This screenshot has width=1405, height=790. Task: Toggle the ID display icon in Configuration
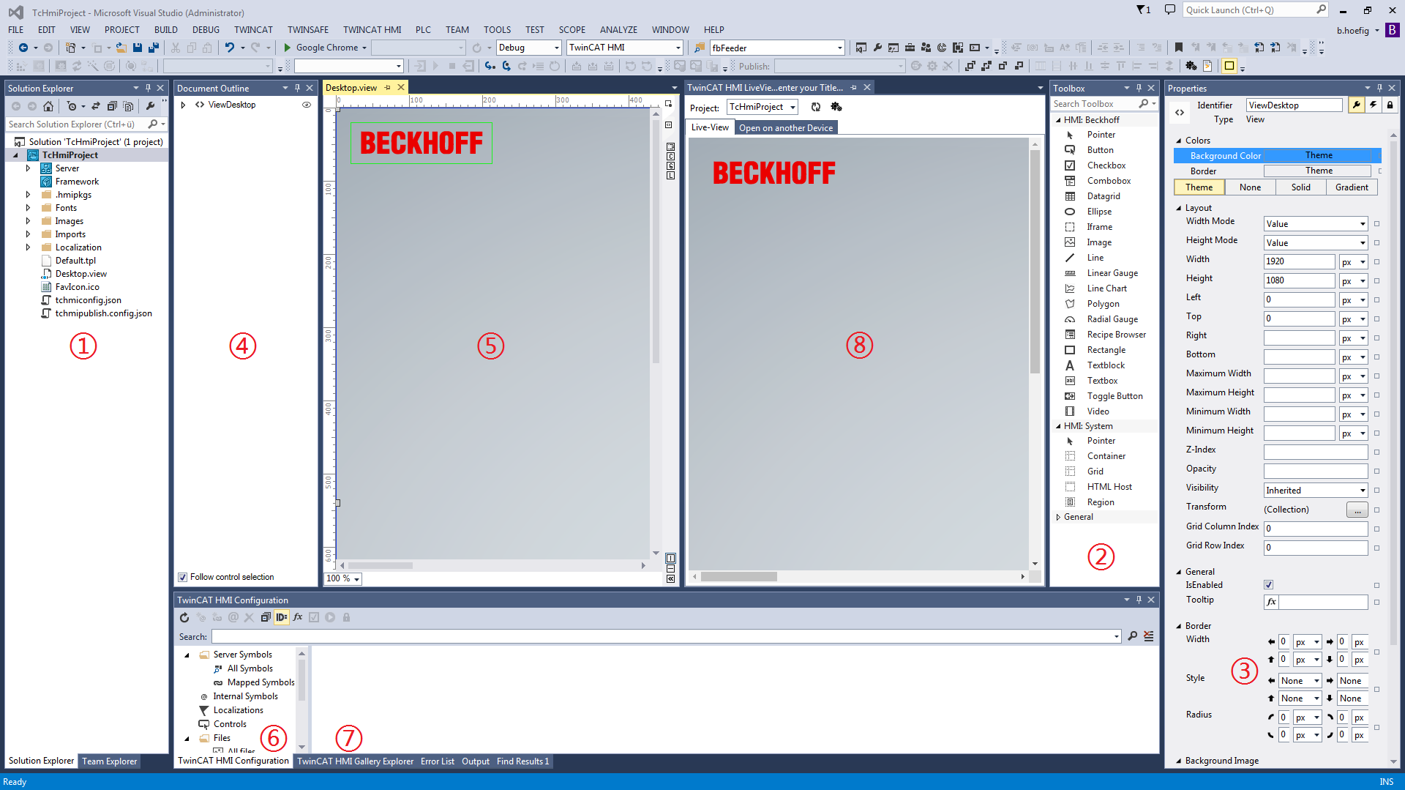click(x=282, y=617)
